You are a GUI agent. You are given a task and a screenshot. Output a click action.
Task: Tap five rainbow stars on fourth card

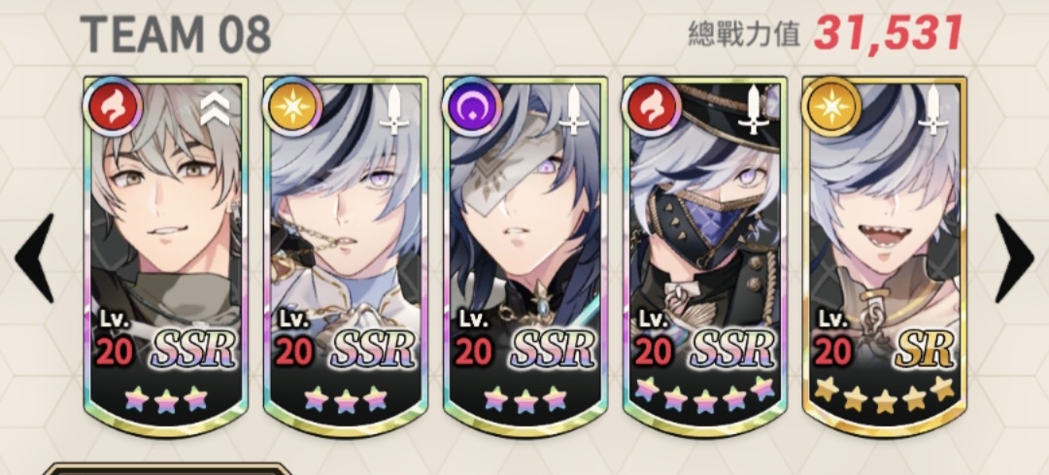(x=704, y=396)
